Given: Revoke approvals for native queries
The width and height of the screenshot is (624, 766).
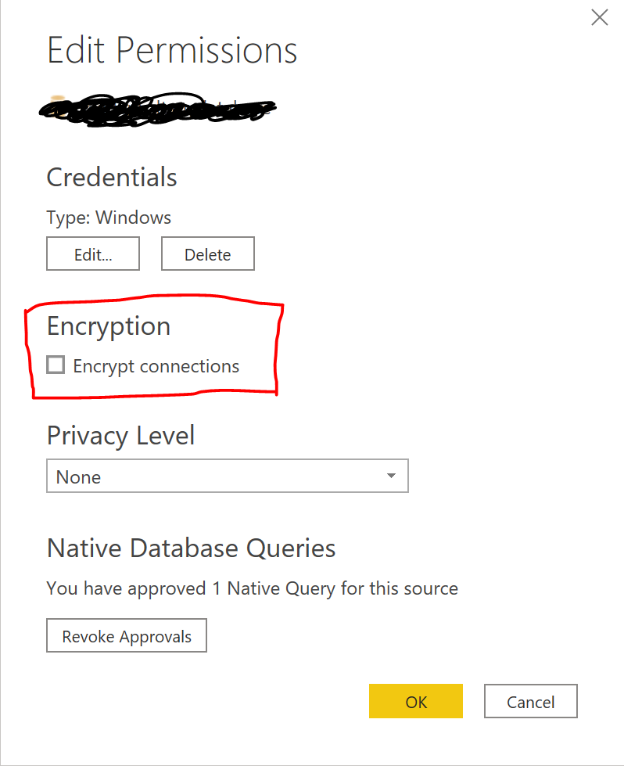Looking at the screenshot, I should [x=127, y=635].
